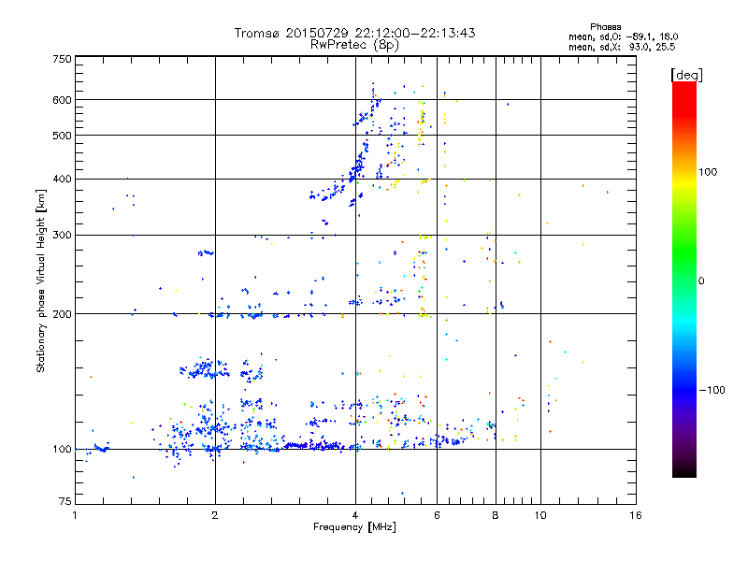Click the colorbar -100 degree label

click(712, 390)
